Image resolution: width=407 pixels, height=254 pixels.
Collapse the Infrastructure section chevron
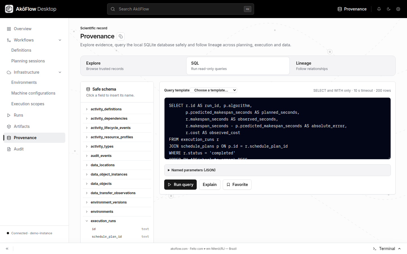[x=60, y=72]
